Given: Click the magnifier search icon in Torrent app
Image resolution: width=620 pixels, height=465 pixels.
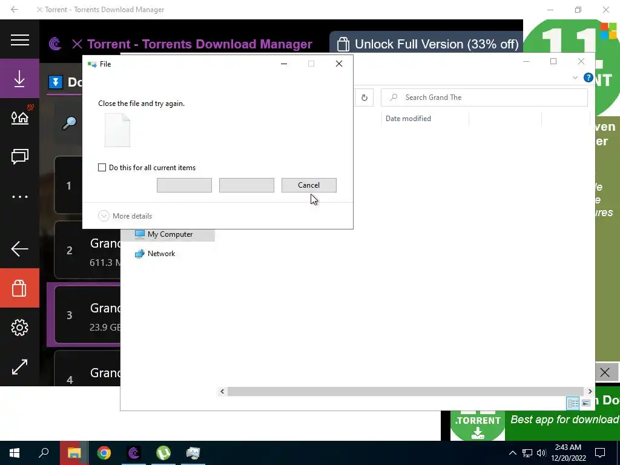Looking at the screenshot, I should click(69, 124).
